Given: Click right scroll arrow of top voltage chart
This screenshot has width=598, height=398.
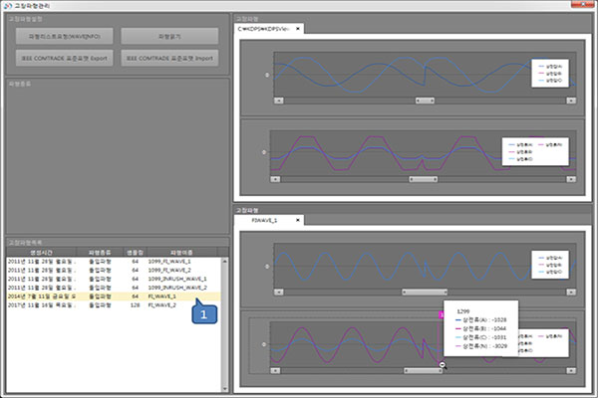Looking at the screenshot, I should click(570, 100).
